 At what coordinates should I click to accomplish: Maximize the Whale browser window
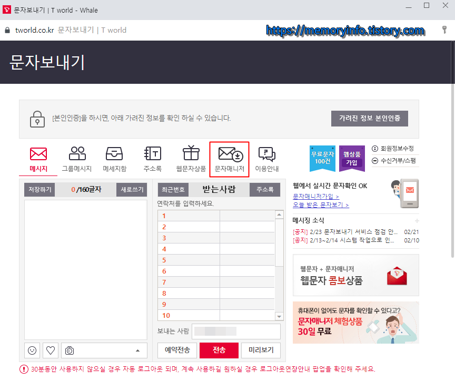click(x=427, y=5)
